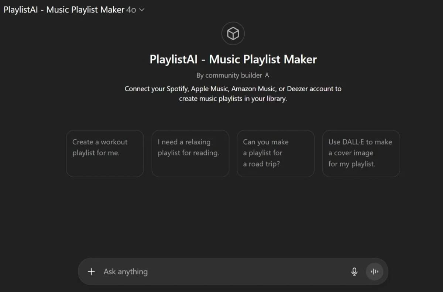Select 'Use DALL·E to make a cover image' card

point(361,154)
